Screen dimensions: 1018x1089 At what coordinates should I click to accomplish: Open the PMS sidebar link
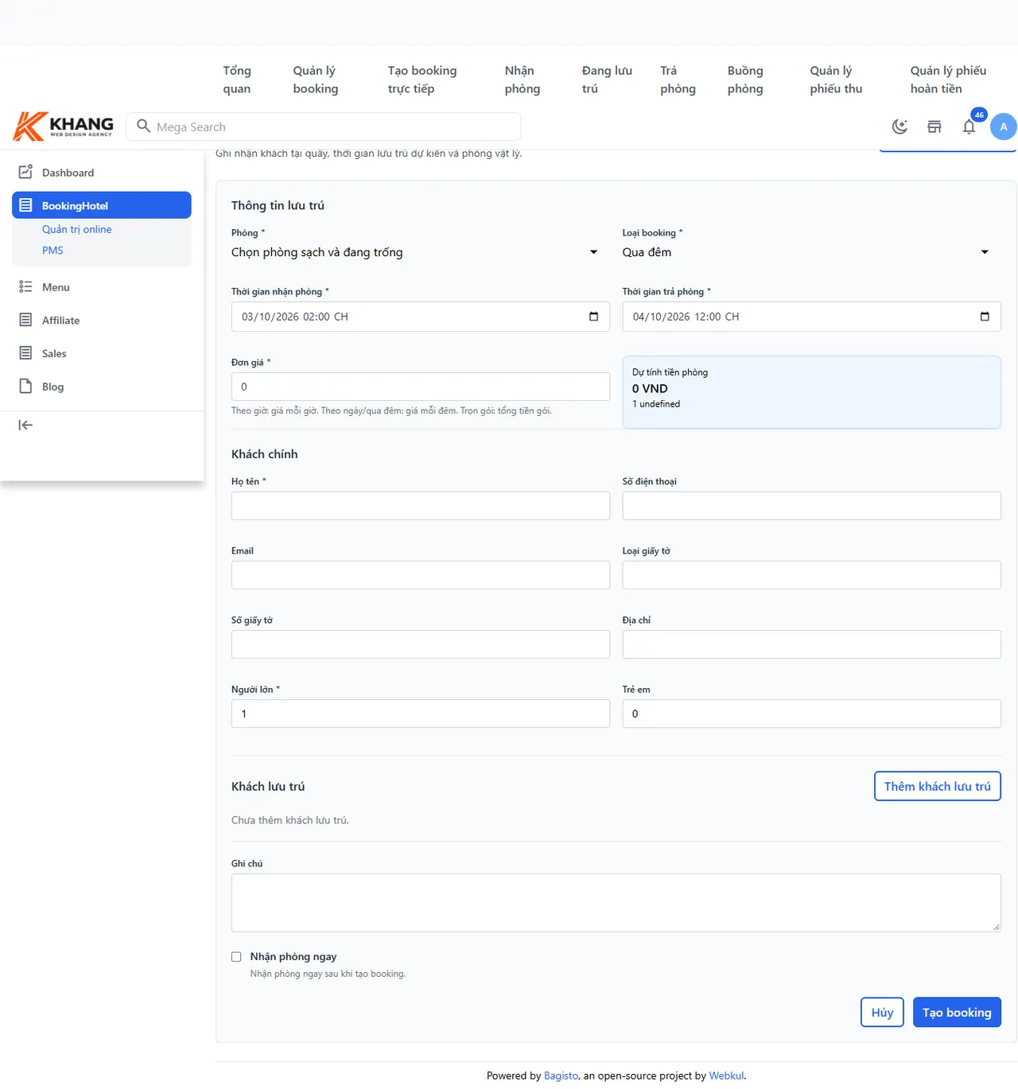pos(52,250)
